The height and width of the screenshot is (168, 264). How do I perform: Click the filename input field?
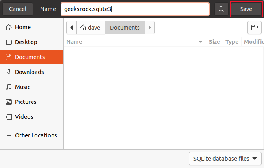click(135, 9)
